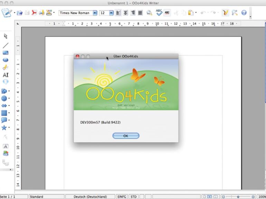This screenshot has width=266, height=199.
Task: Select side-by-side pages view layout
Action: (210, 197)
